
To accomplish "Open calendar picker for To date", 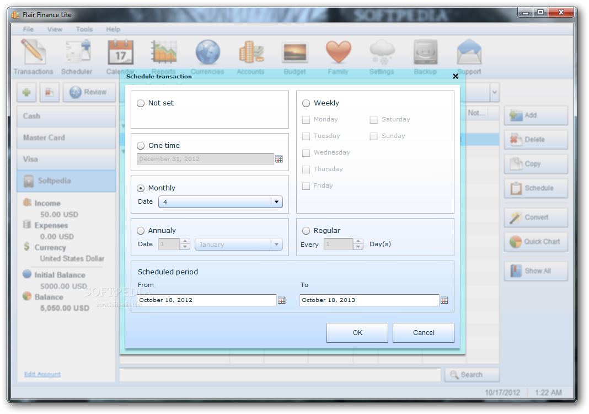I will click(445, 300).
